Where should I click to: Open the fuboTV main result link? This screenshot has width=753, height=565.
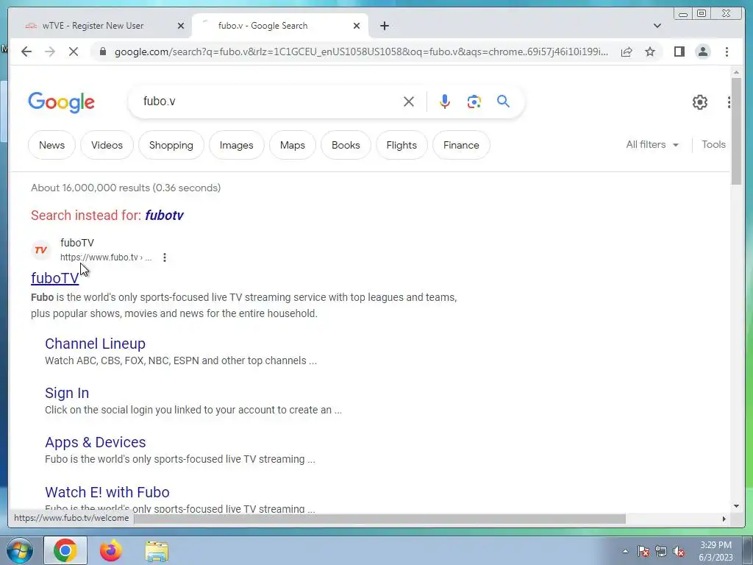(x=54, y=278)
